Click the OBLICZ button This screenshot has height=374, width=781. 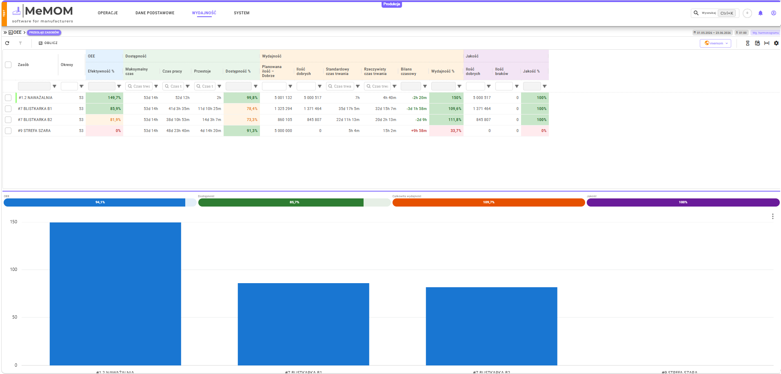pos(48,43)
